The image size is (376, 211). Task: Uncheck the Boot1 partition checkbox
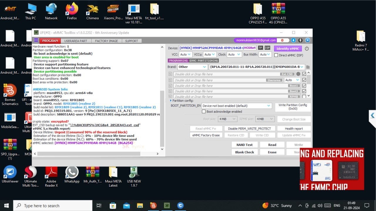(x=304, y=86)
